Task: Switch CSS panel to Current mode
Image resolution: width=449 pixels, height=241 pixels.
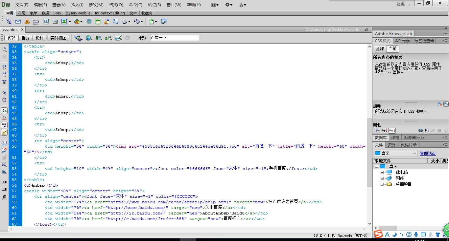Action: pyautogui.click(x=392, y=48)
